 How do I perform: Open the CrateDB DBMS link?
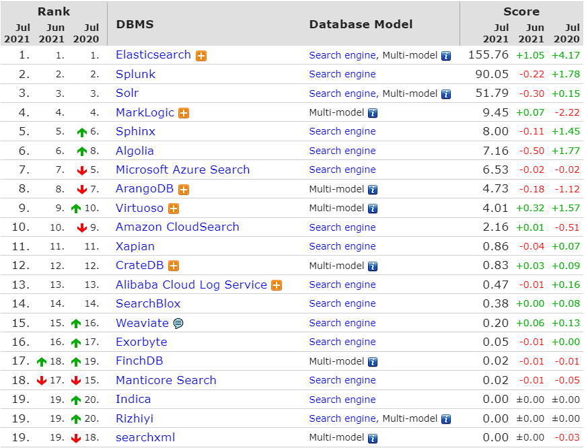click(x=140, y=265)
